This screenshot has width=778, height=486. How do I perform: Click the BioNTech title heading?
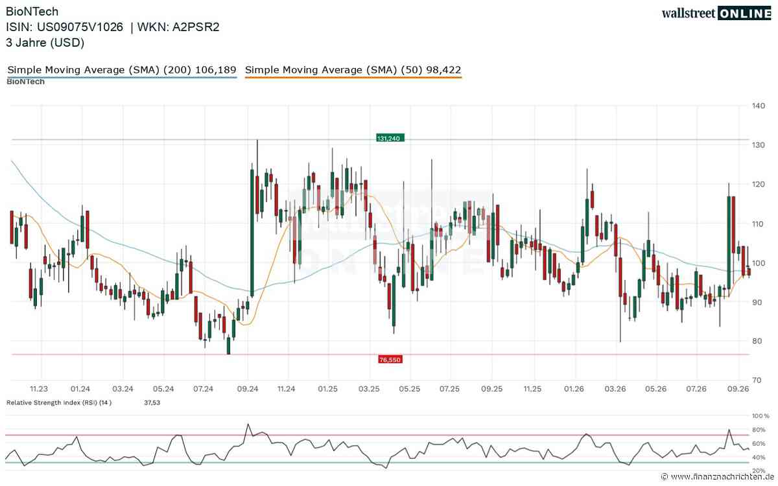click(x=32, y=11)
